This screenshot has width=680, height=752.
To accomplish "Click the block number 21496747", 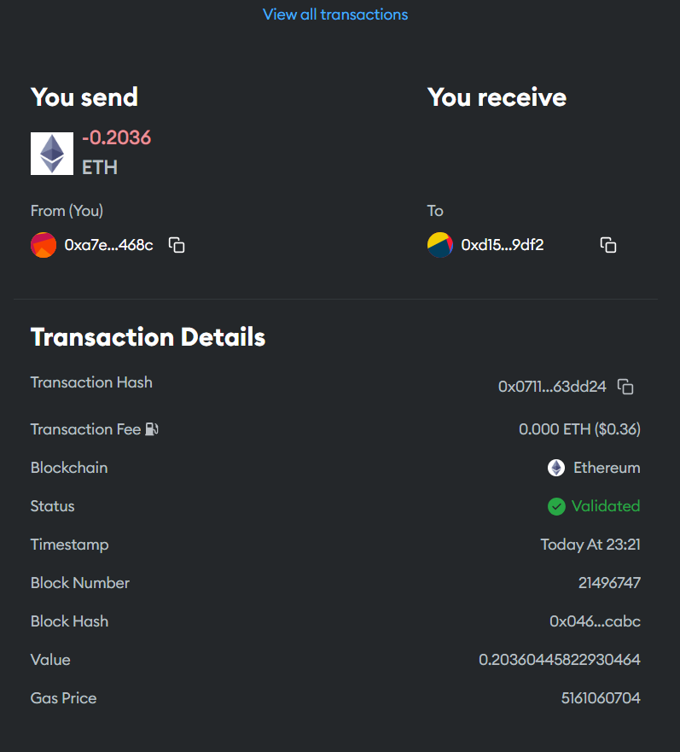I will (x=609, y=583).
